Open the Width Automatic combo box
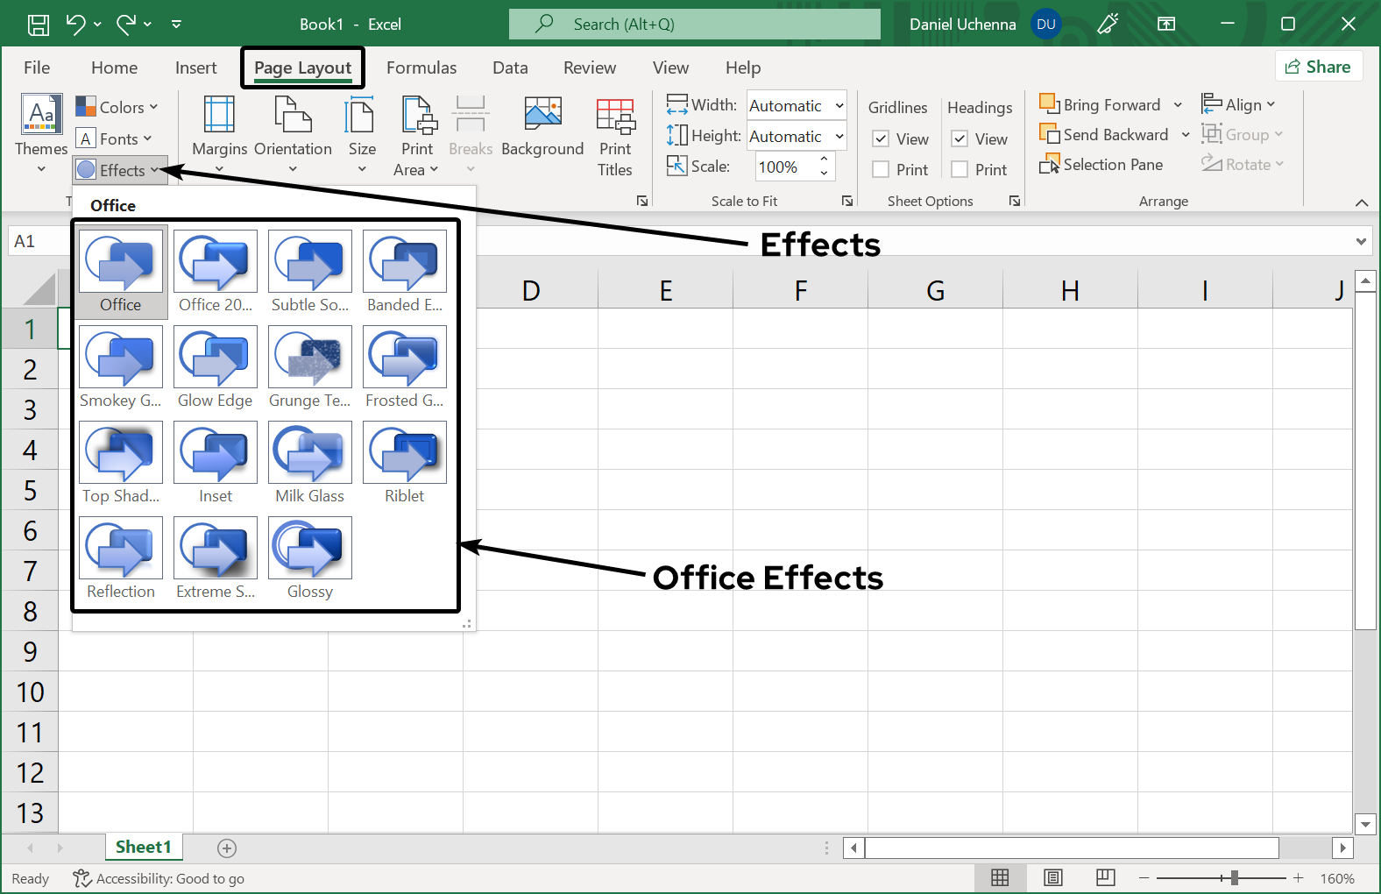The width and height of the screenshot is (1381, 894). [797, 106]
